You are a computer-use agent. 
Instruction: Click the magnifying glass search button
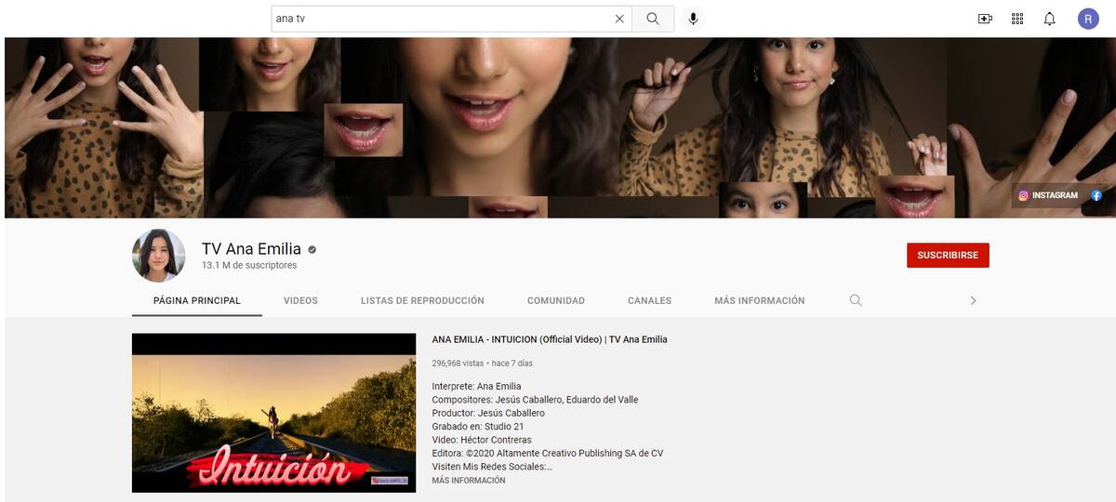[653, 19]
